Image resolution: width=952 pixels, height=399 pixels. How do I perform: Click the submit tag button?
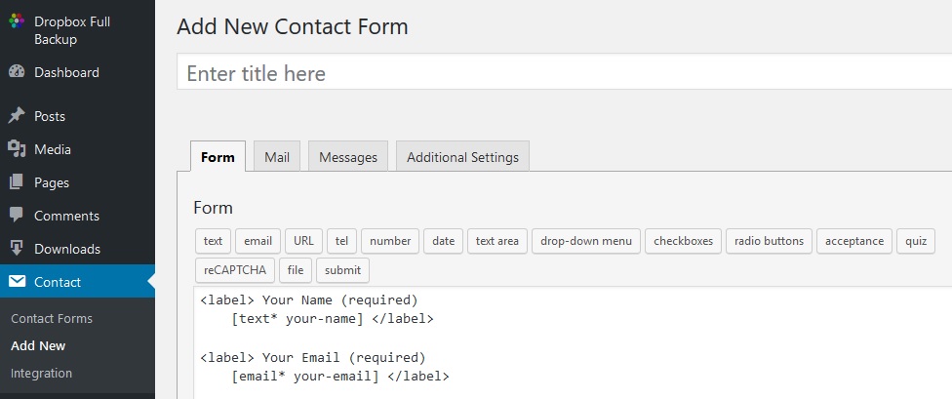(342, 270)
